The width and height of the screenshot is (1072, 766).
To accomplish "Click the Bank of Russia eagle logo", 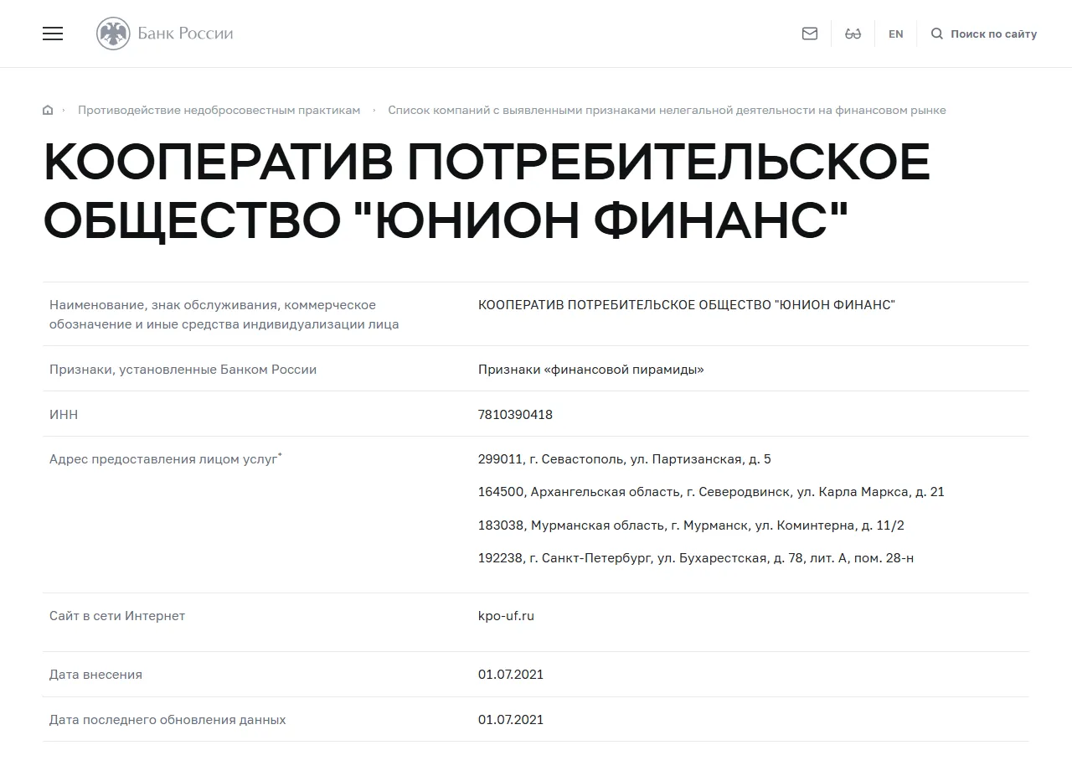I will [x=113, y=34].
